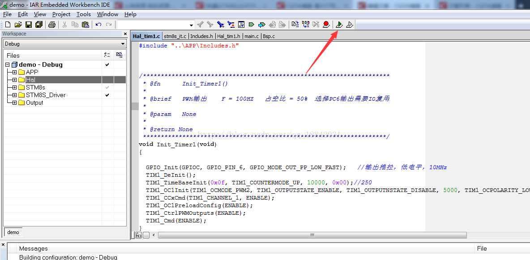Save the current file using floppy icon
Screen dimensions: 530x260
coord(29,24)
